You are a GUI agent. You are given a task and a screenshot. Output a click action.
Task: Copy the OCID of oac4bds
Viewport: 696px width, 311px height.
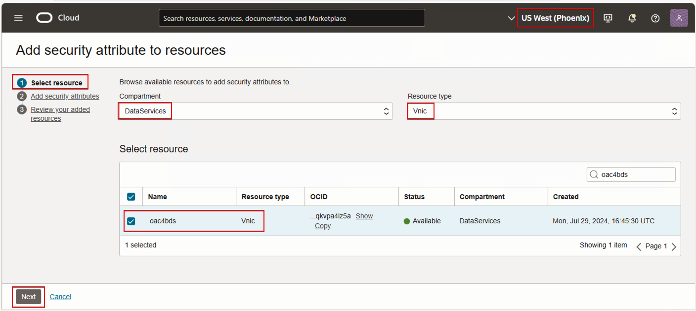323,226
